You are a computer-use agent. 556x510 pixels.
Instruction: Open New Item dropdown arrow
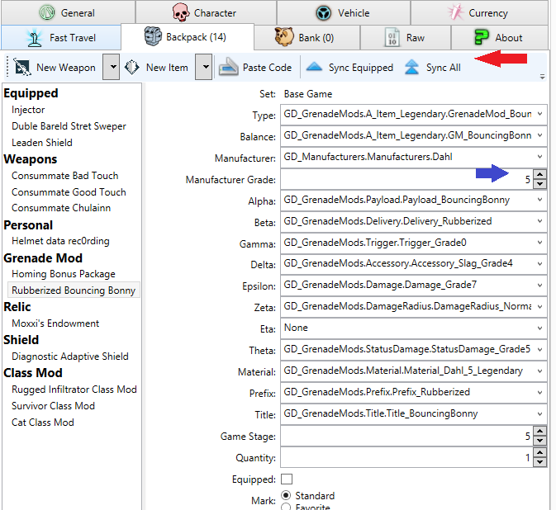(x=204, y=67)
